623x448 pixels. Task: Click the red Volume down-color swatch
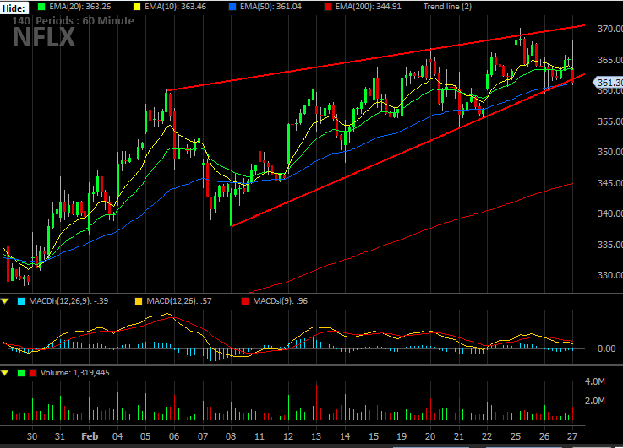click(x=33, y=373)
